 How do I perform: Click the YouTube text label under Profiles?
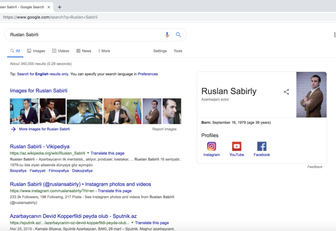pos(236,155)
